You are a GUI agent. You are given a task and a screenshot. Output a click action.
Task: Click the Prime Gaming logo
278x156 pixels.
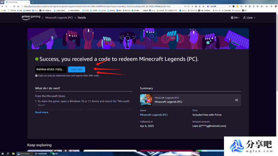coord(31,17)
